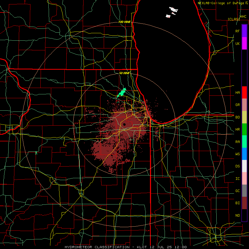Pick the mint green RA legend swatch

click(244, 142)
